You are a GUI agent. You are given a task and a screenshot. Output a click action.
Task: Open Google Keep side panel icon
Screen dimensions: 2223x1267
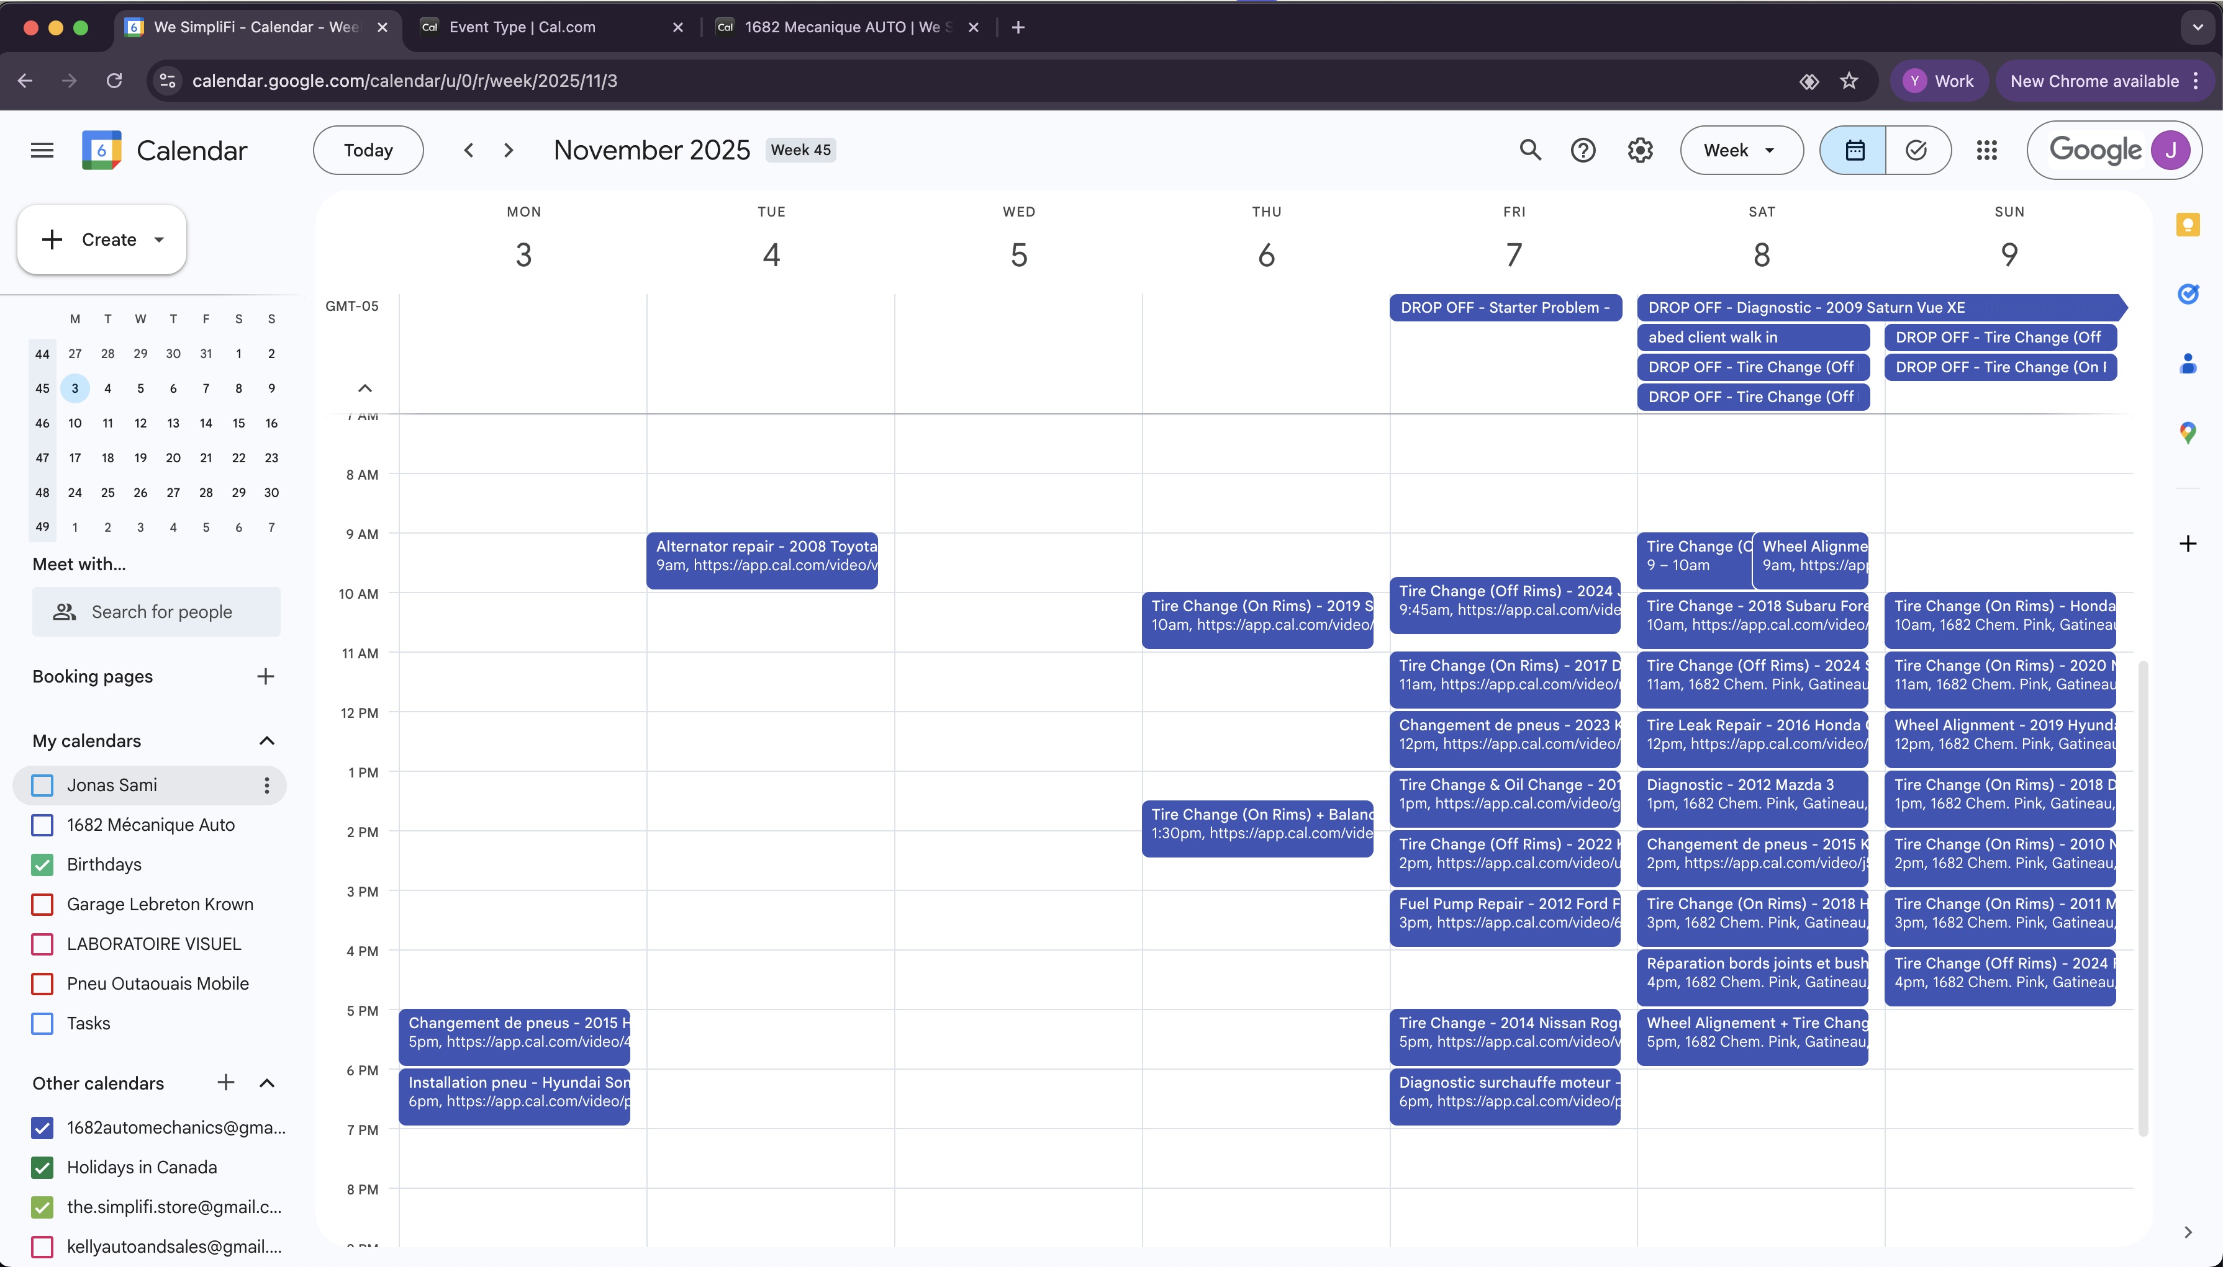click(2188, 225)
